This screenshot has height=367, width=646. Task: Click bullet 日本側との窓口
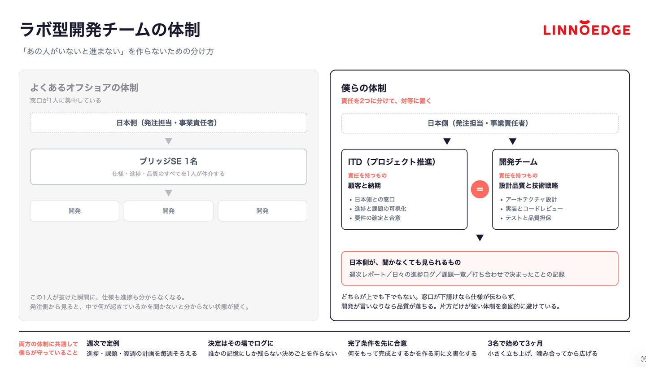click(375, 200)
